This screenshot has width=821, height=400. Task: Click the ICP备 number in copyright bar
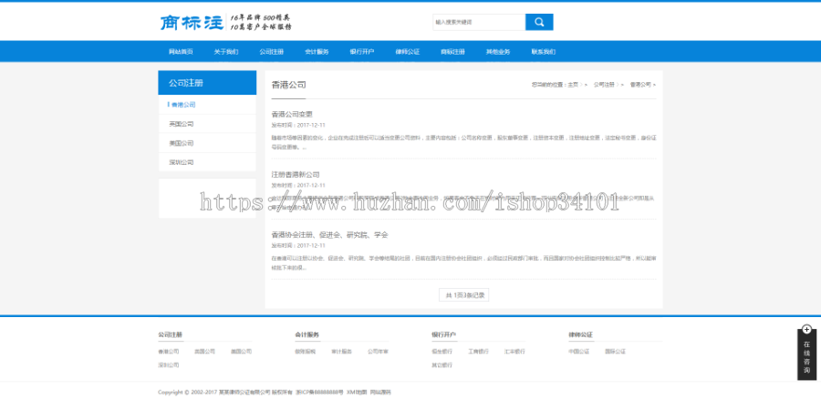click(x=319, y=392)
